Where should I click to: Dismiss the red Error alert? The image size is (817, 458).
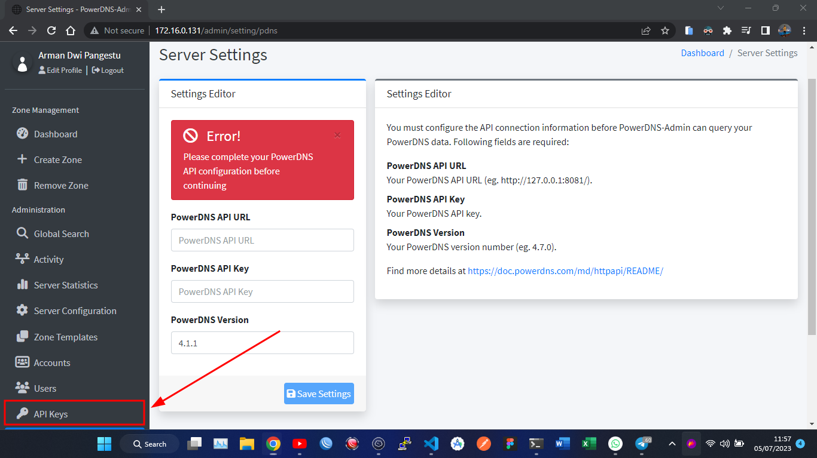tap(337, 136)
